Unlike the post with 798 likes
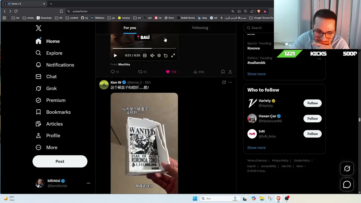Image resolution: width=361 pixels, height=203 pixels. click(x=171, y=72)
